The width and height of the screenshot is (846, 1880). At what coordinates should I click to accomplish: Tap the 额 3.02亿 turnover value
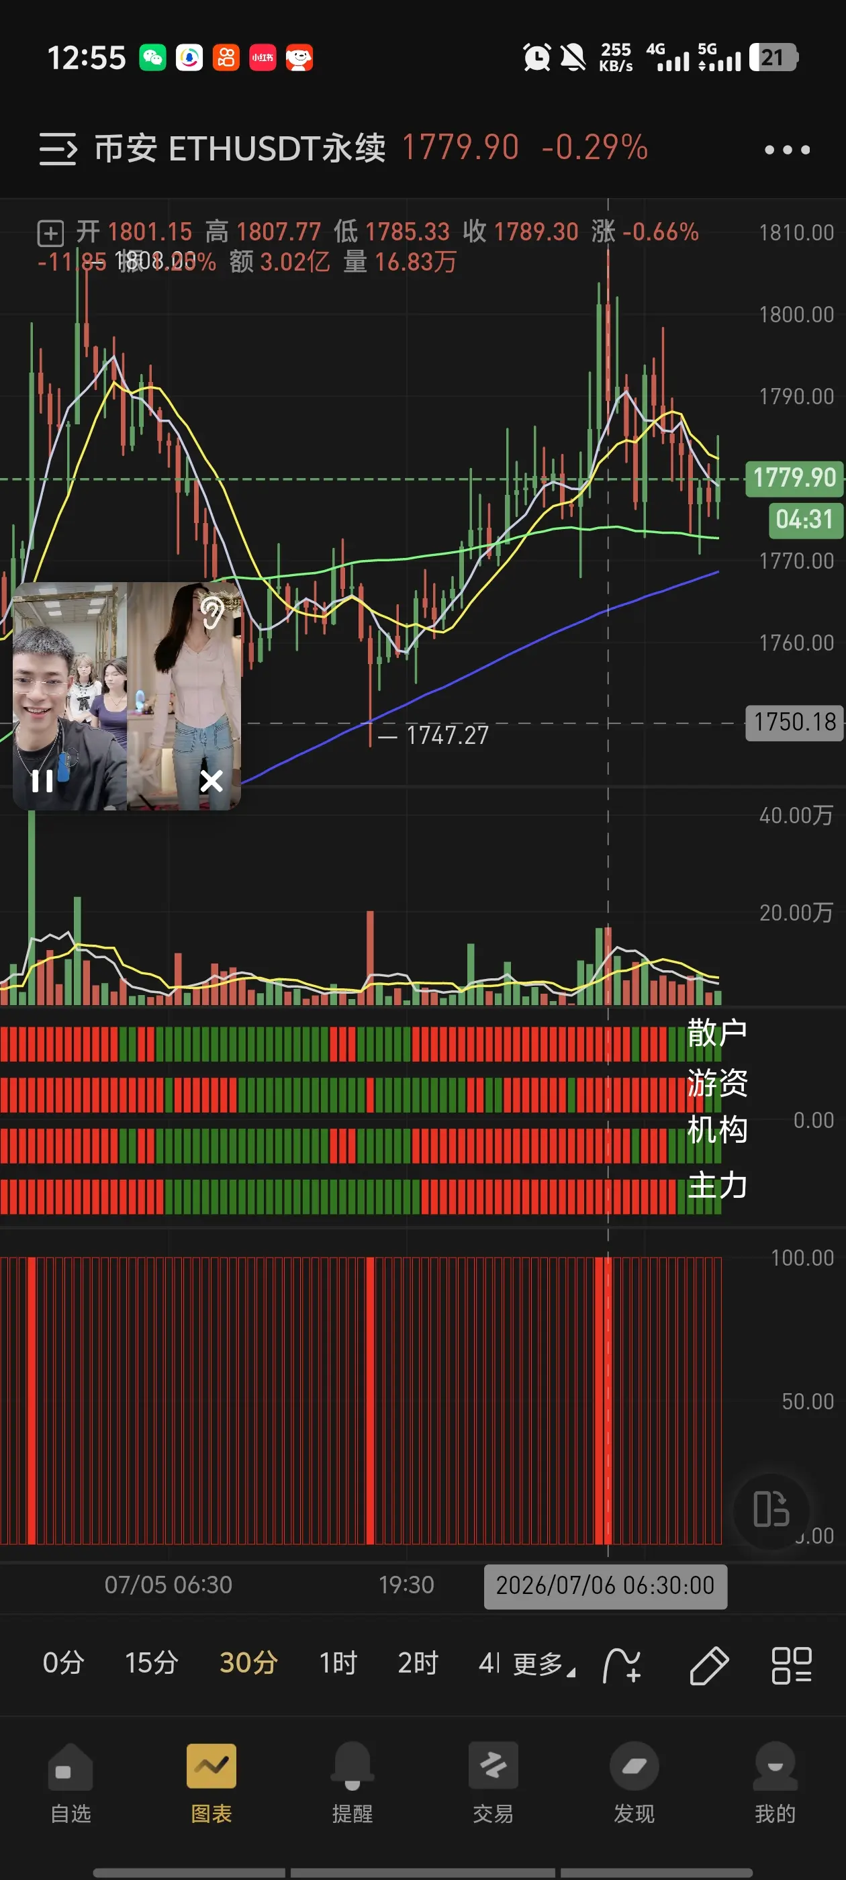point(279,261)
